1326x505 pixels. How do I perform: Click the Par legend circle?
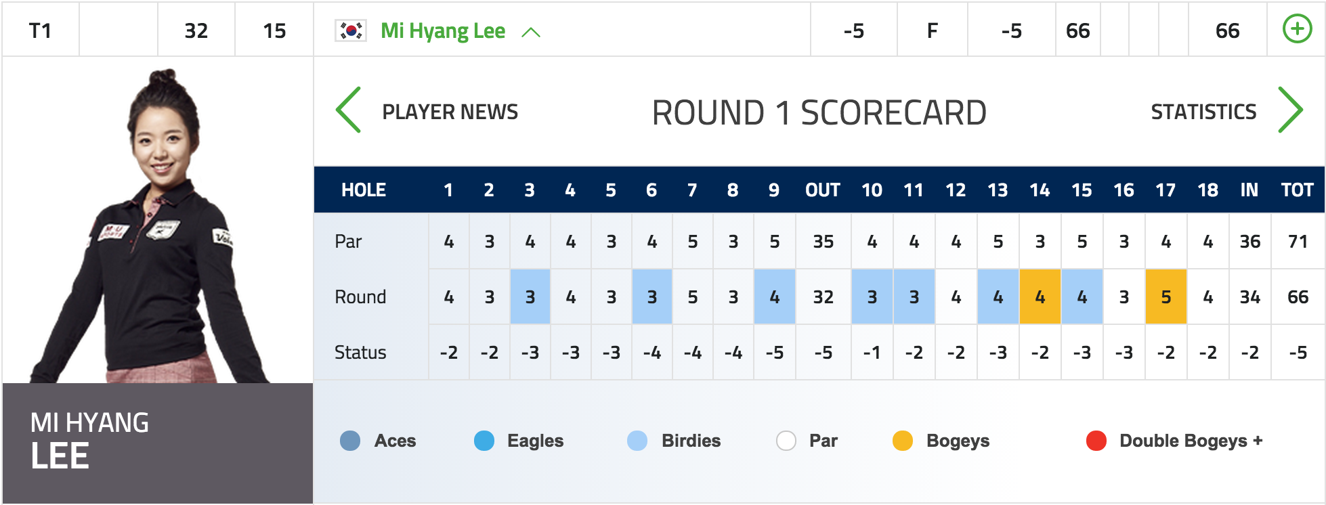[786, 441]
